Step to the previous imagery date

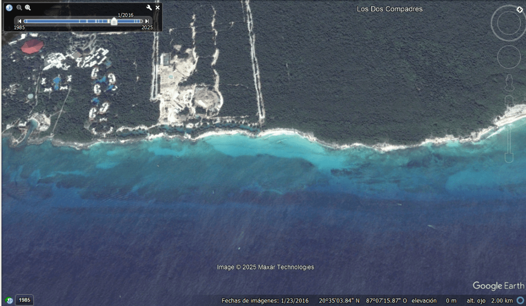(20, 21)
